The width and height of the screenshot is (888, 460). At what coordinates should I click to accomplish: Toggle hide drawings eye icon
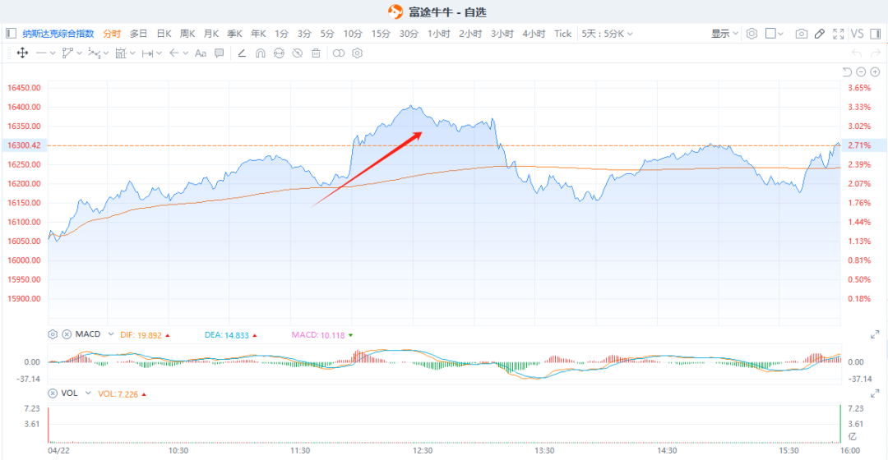point(298,53)
